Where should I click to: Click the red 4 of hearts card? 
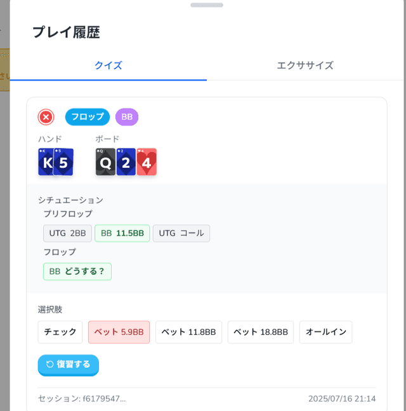click(147, 163)
